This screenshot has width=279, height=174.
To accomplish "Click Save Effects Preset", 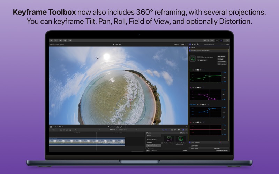I will click(x=222, y=151).
